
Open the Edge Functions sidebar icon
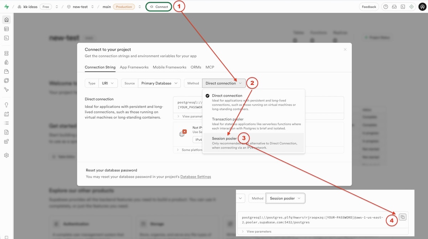coord(6,80)
